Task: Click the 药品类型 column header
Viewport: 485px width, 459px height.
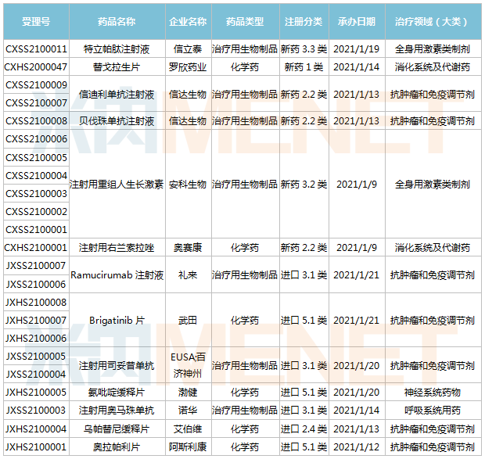Action: pos(245,22)
